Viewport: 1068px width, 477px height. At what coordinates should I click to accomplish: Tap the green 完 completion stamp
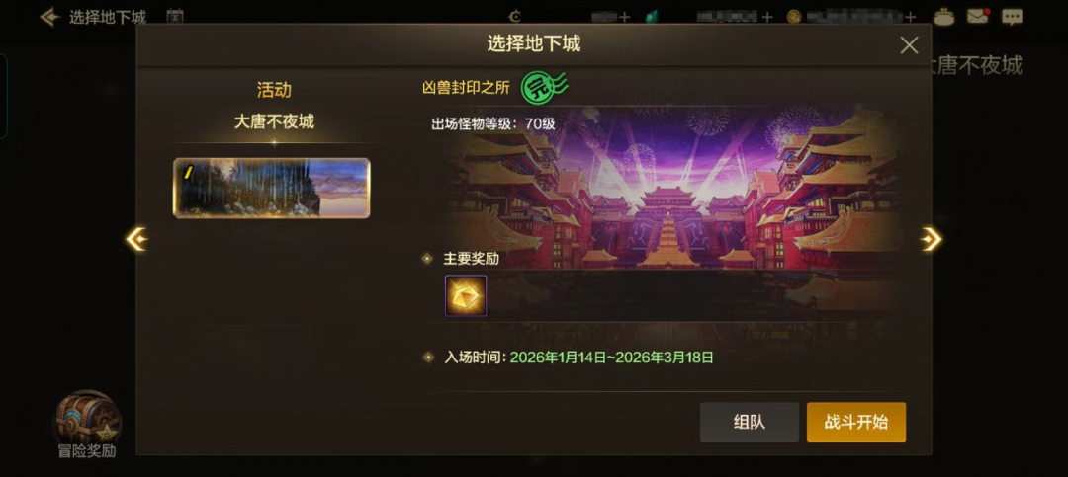[x=543, y=87]
